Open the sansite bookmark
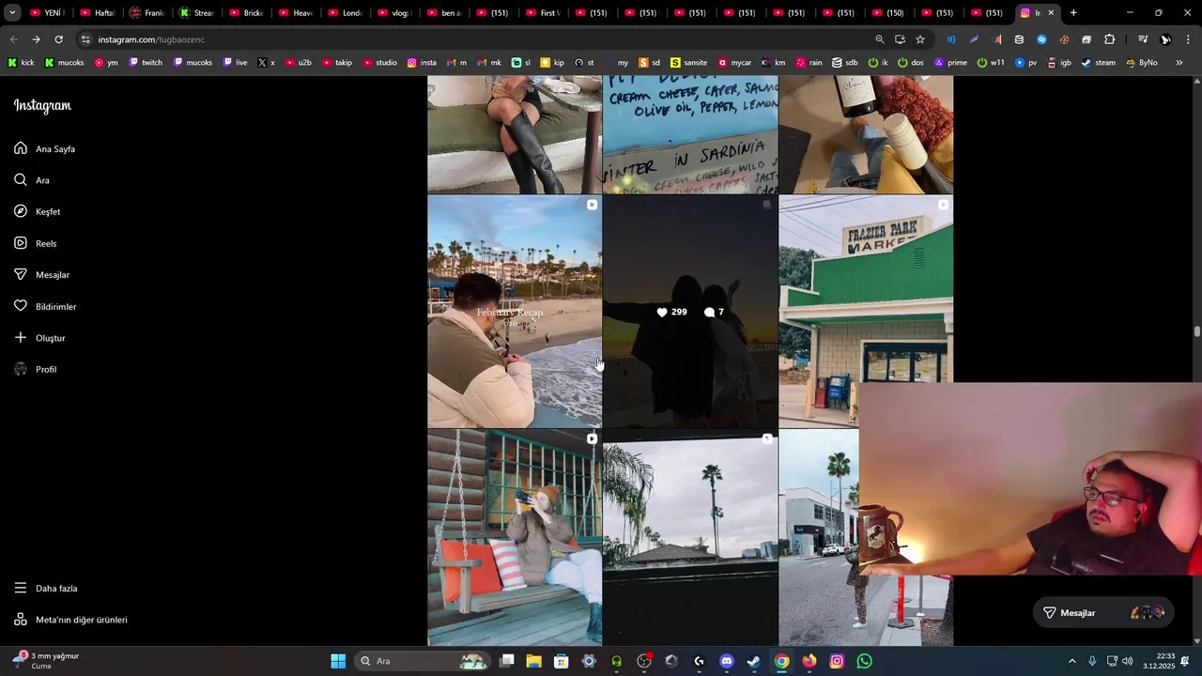Image resolution: width=1202 pixels, height=676 pixels. point(688,63)
